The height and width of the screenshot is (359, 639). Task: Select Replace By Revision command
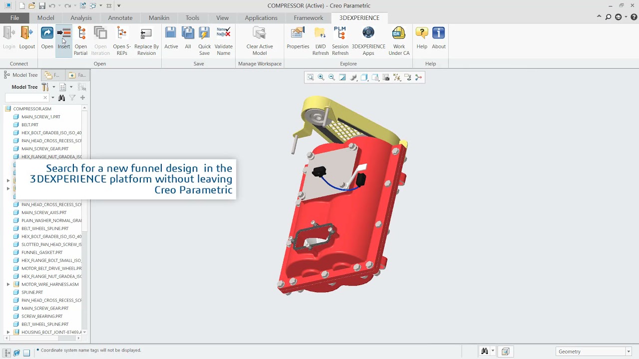(146, 33)
